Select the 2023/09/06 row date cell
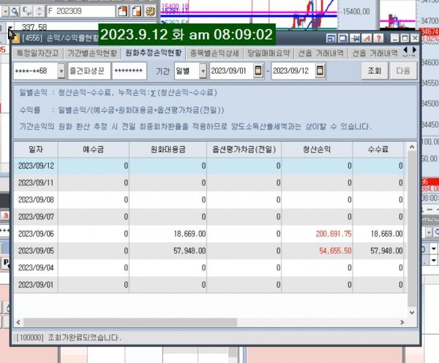Screen dimensions: 439x363 click(x=36, y=234)
